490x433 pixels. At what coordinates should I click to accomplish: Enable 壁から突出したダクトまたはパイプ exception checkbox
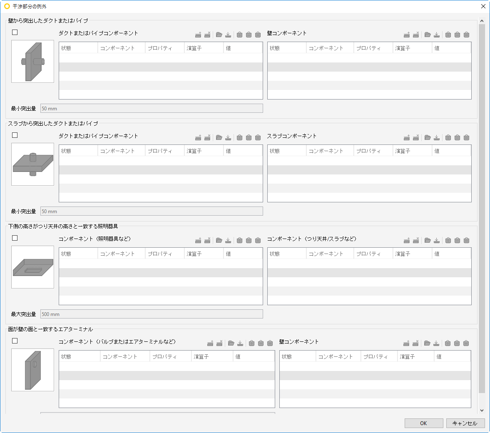(15, 32)
